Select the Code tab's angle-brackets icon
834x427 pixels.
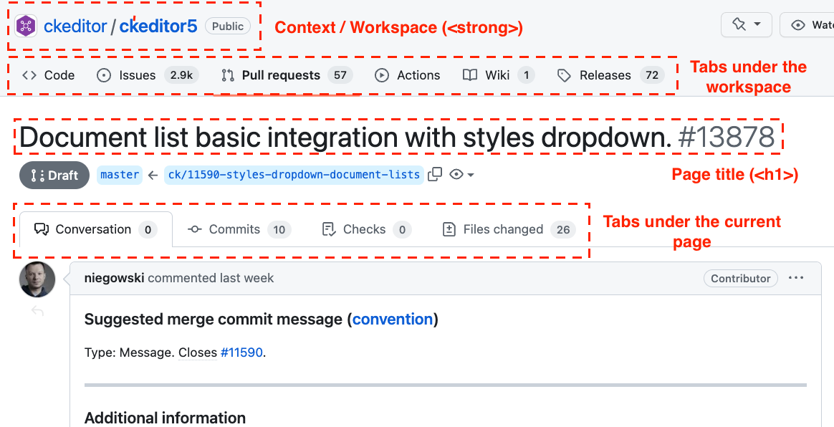28,75
